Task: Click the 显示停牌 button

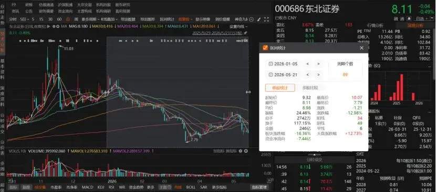Action: click(x=203, y=19)
